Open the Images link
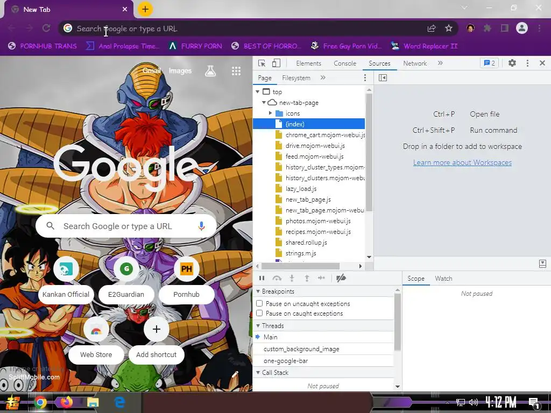This screenshot has width=551, height=413. [x=180, y=70]
